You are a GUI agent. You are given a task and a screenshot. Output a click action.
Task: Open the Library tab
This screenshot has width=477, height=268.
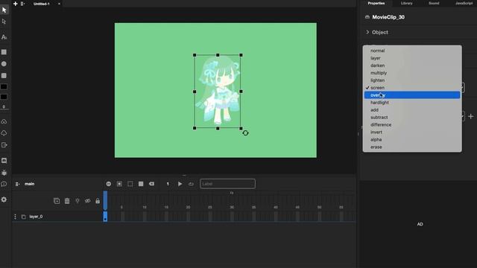(x=406, y=3)
